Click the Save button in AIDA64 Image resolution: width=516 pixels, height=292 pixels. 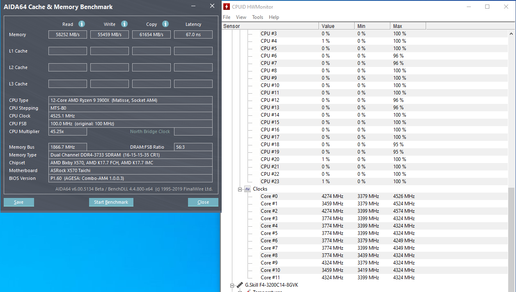click(19, 202)
